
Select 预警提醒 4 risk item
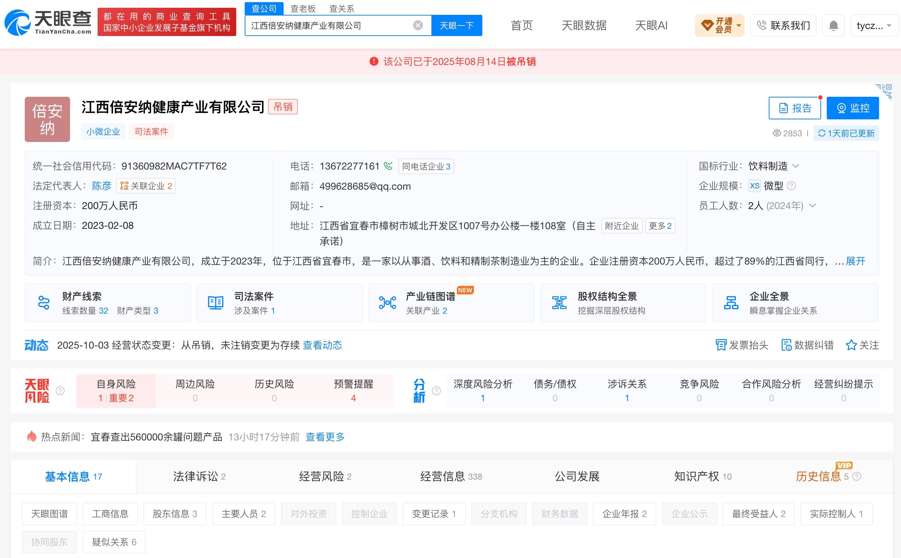[x=353, y=391]
